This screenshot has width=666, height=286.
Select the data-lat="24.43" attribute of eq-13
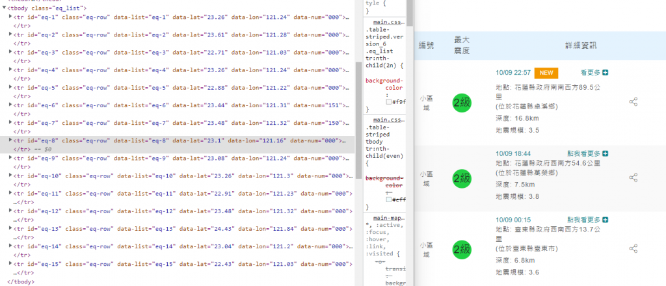(207, 228)
